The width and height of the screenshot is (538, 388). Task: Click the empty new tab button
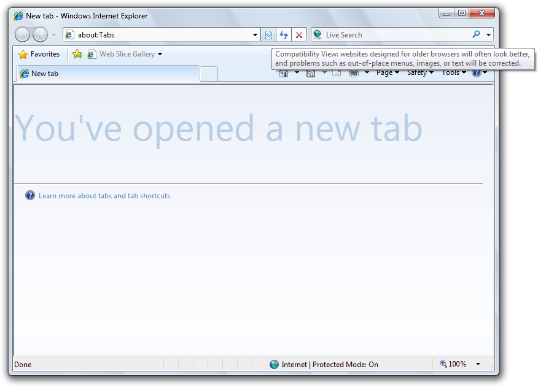(x=209, y=74)
